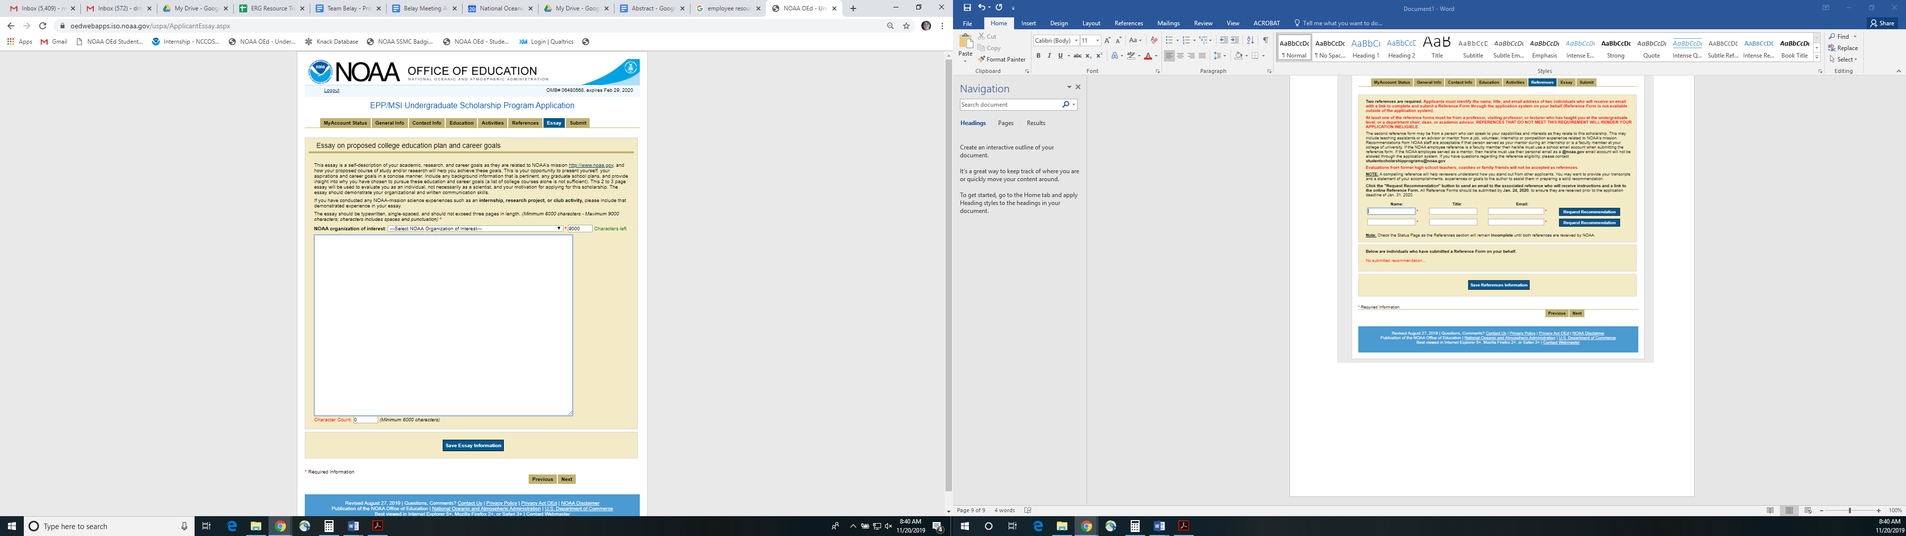Expand the Font color dropdown arrow

coord(1157,56)
